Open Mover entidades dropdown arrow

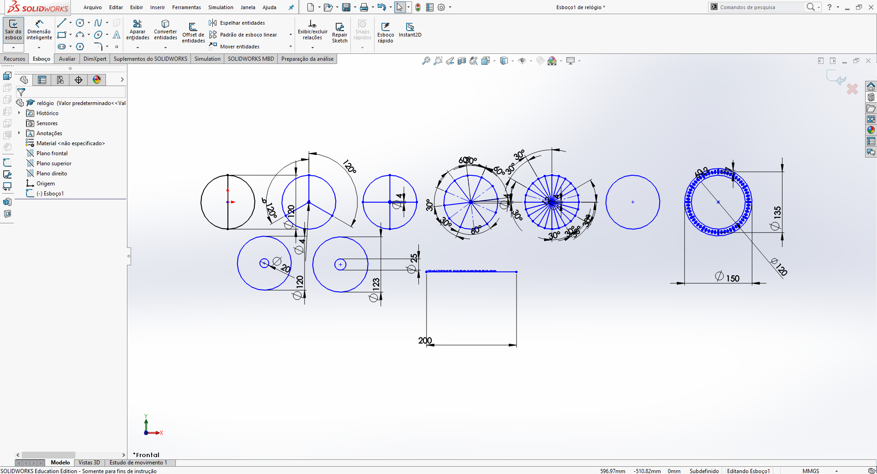coord(291,47)
